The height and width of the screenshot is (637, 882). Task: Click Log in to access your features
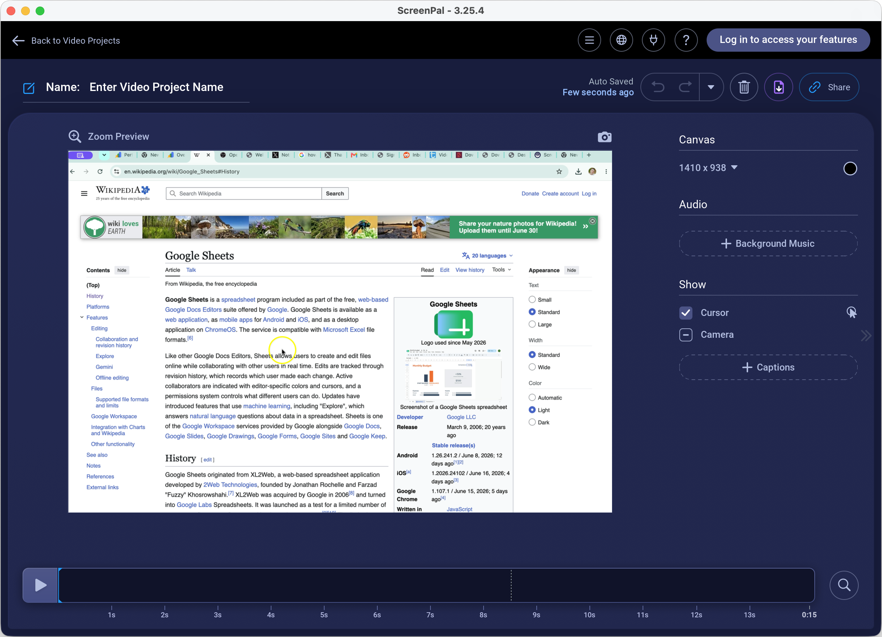788,40
